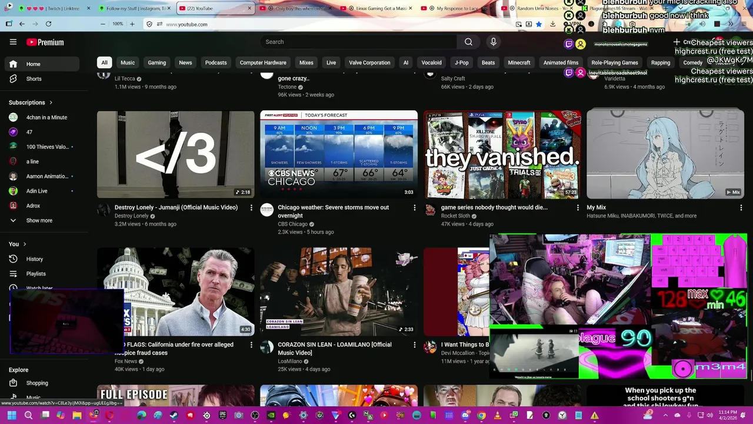Open Fox News channel link

tap(125, 361)
